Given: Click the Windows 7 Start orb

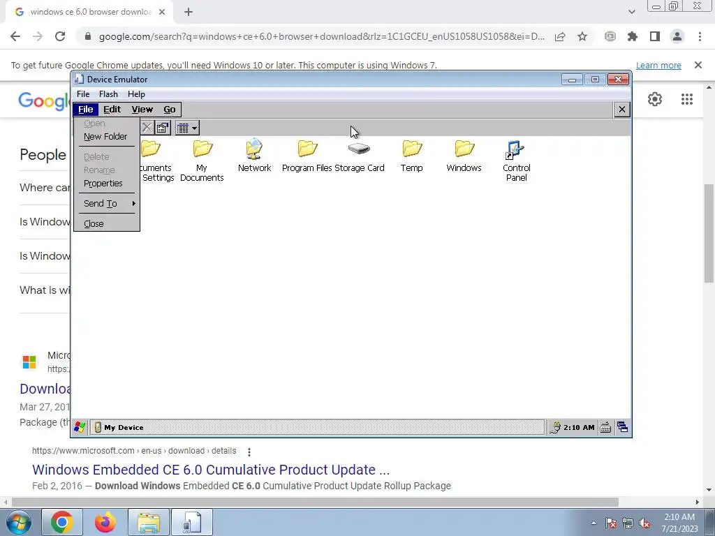Looking at the screenshot, I should pos(19,522).
